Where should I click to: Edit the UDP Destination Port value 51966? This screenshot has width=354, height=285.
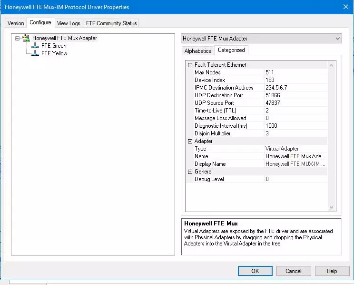296,95
